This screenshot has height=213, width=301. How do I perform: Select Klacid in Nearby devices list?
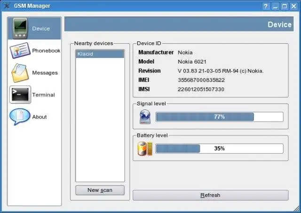tap(100, 54)
